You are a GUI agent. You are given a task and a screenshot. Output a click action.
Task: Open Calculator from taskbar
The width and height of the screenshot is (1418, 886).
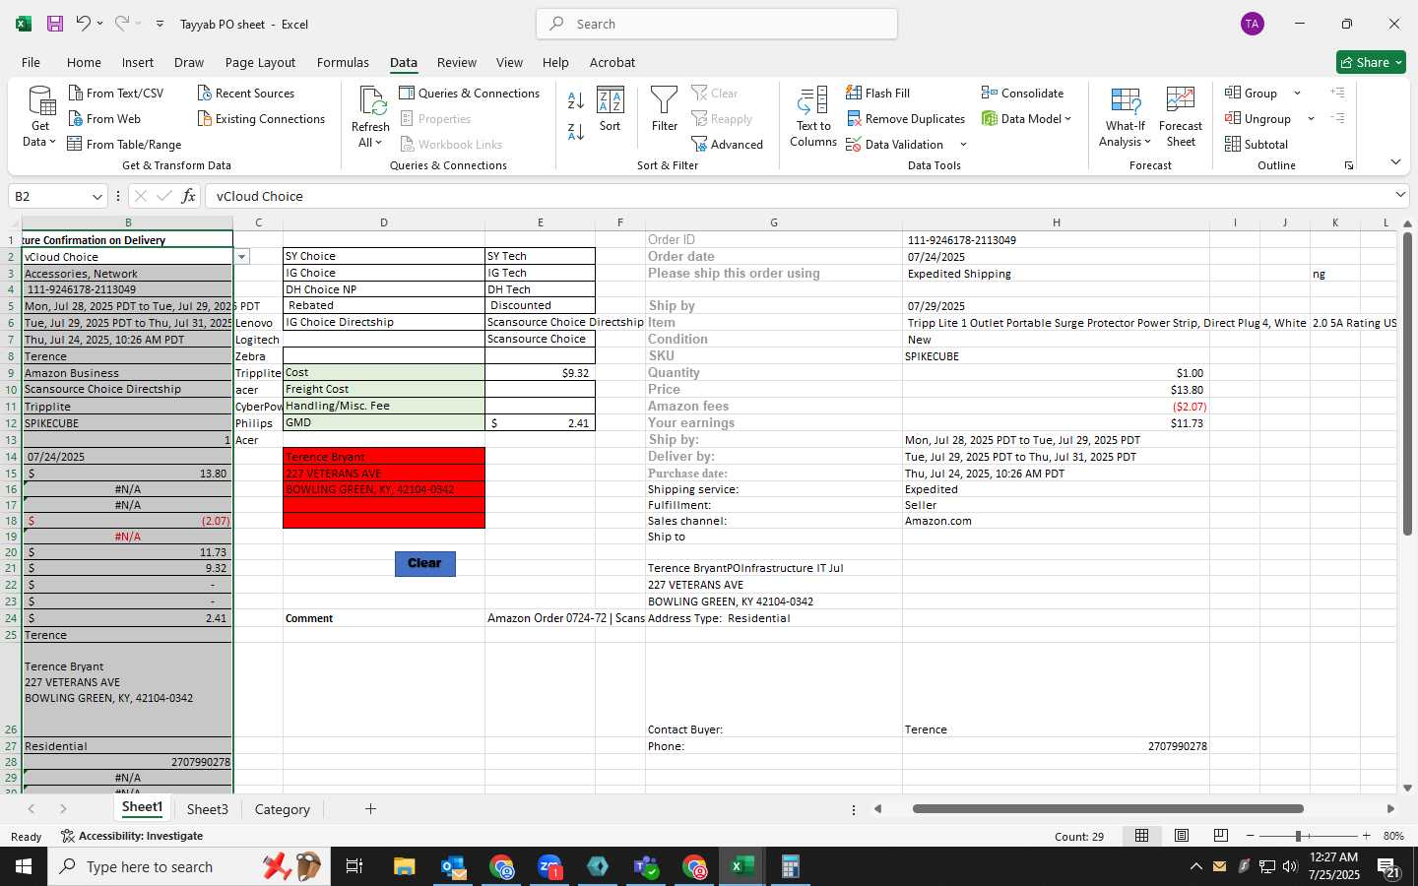point(790,866)
